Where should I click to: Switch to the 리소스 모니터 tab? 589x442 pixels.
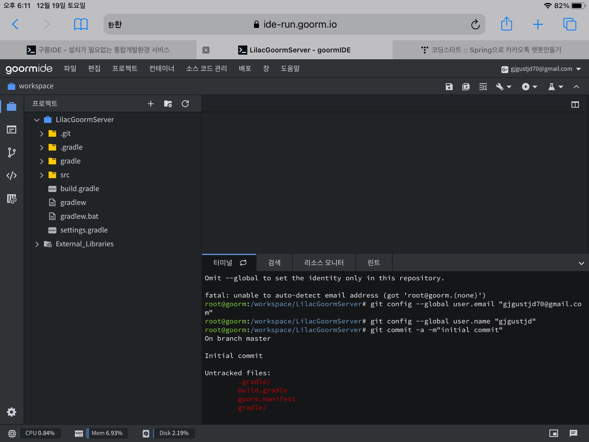coord(324,263)
